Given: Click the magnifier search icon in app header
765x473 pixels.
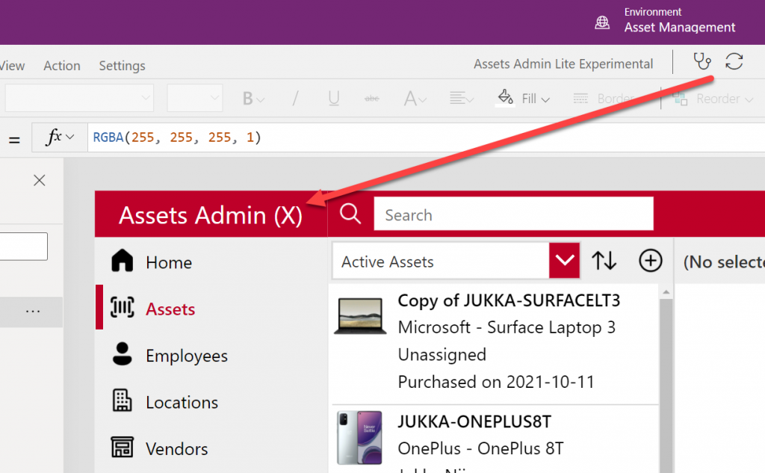Looking at the screenshot, I should click(x=350, y=214).
